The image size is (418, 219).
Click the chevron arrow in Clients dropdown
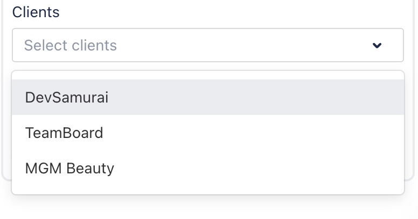click(377, 46)
